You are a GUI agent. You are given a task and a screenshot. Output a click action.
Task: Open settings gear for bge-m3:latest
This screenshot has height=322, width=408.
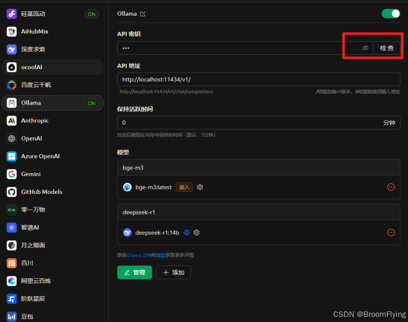(200, 187)
